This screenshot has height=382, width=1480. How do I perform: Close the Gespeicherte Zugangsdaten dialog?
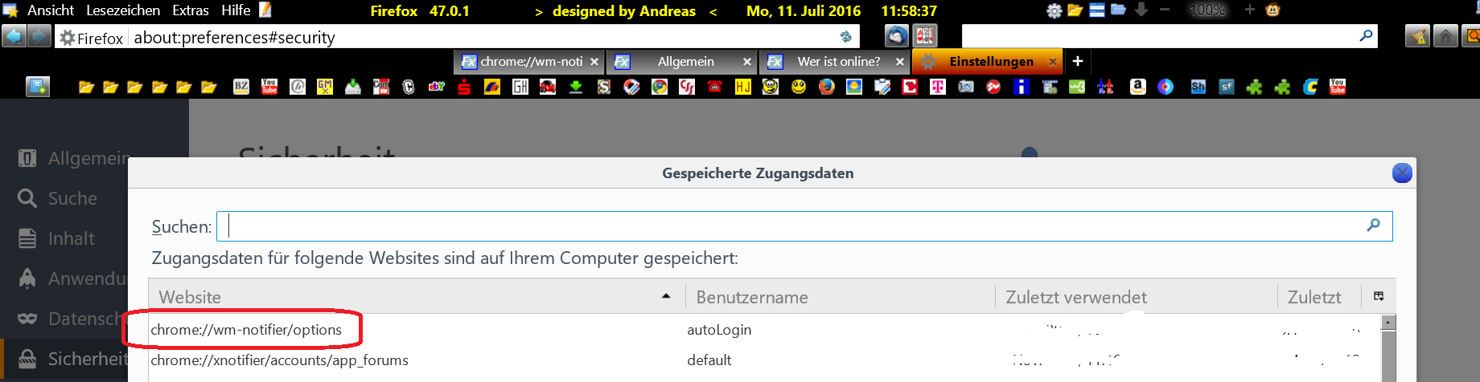(1402, 173)
